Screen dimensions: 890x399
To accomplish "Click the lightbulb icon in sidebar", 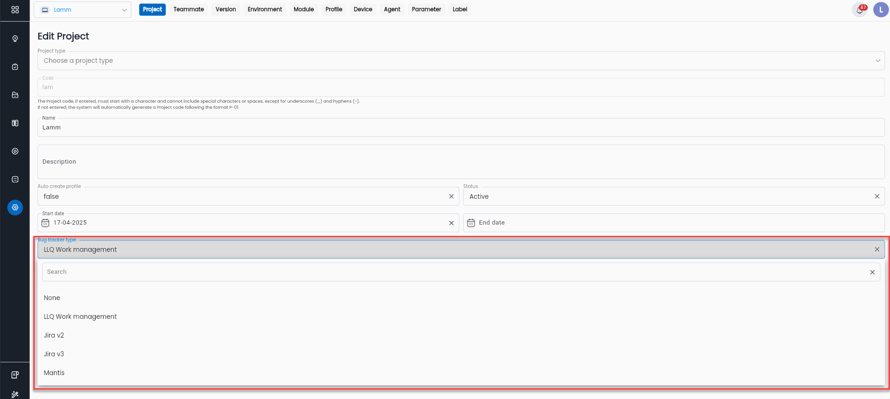I will click(x=15, y=38).
